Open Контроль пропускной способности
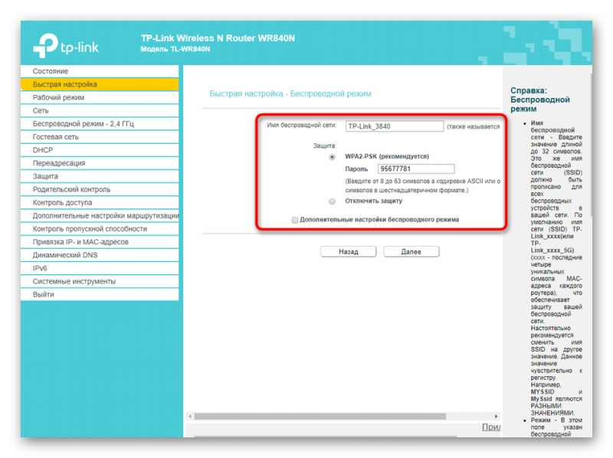 pyautogui.click(x=100, y=228)
